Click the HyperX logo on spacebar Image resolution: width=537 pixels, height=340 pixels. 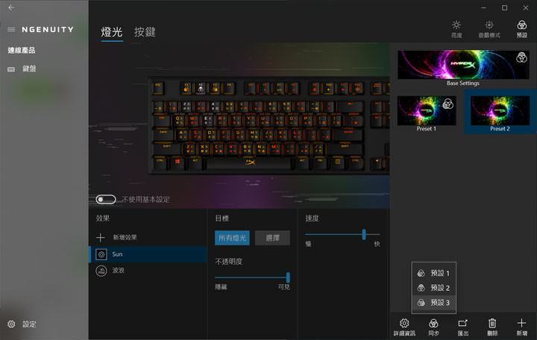[251, 163]
